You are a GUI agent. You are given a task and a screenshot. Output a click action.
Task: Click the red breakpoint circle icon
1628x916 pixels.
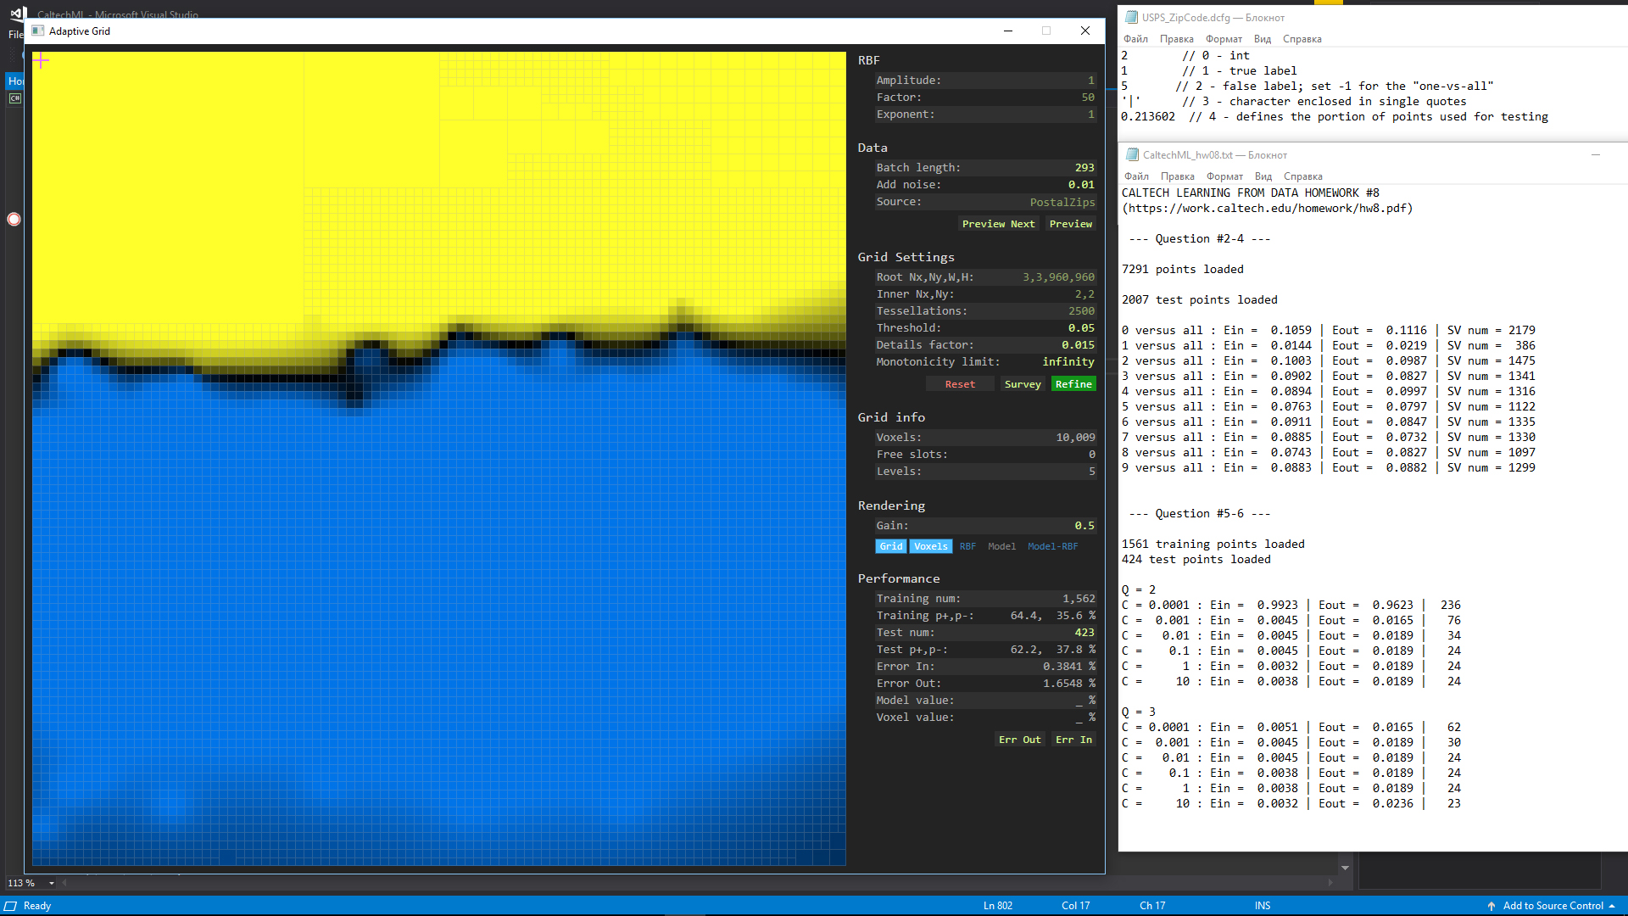coord(14,220)
